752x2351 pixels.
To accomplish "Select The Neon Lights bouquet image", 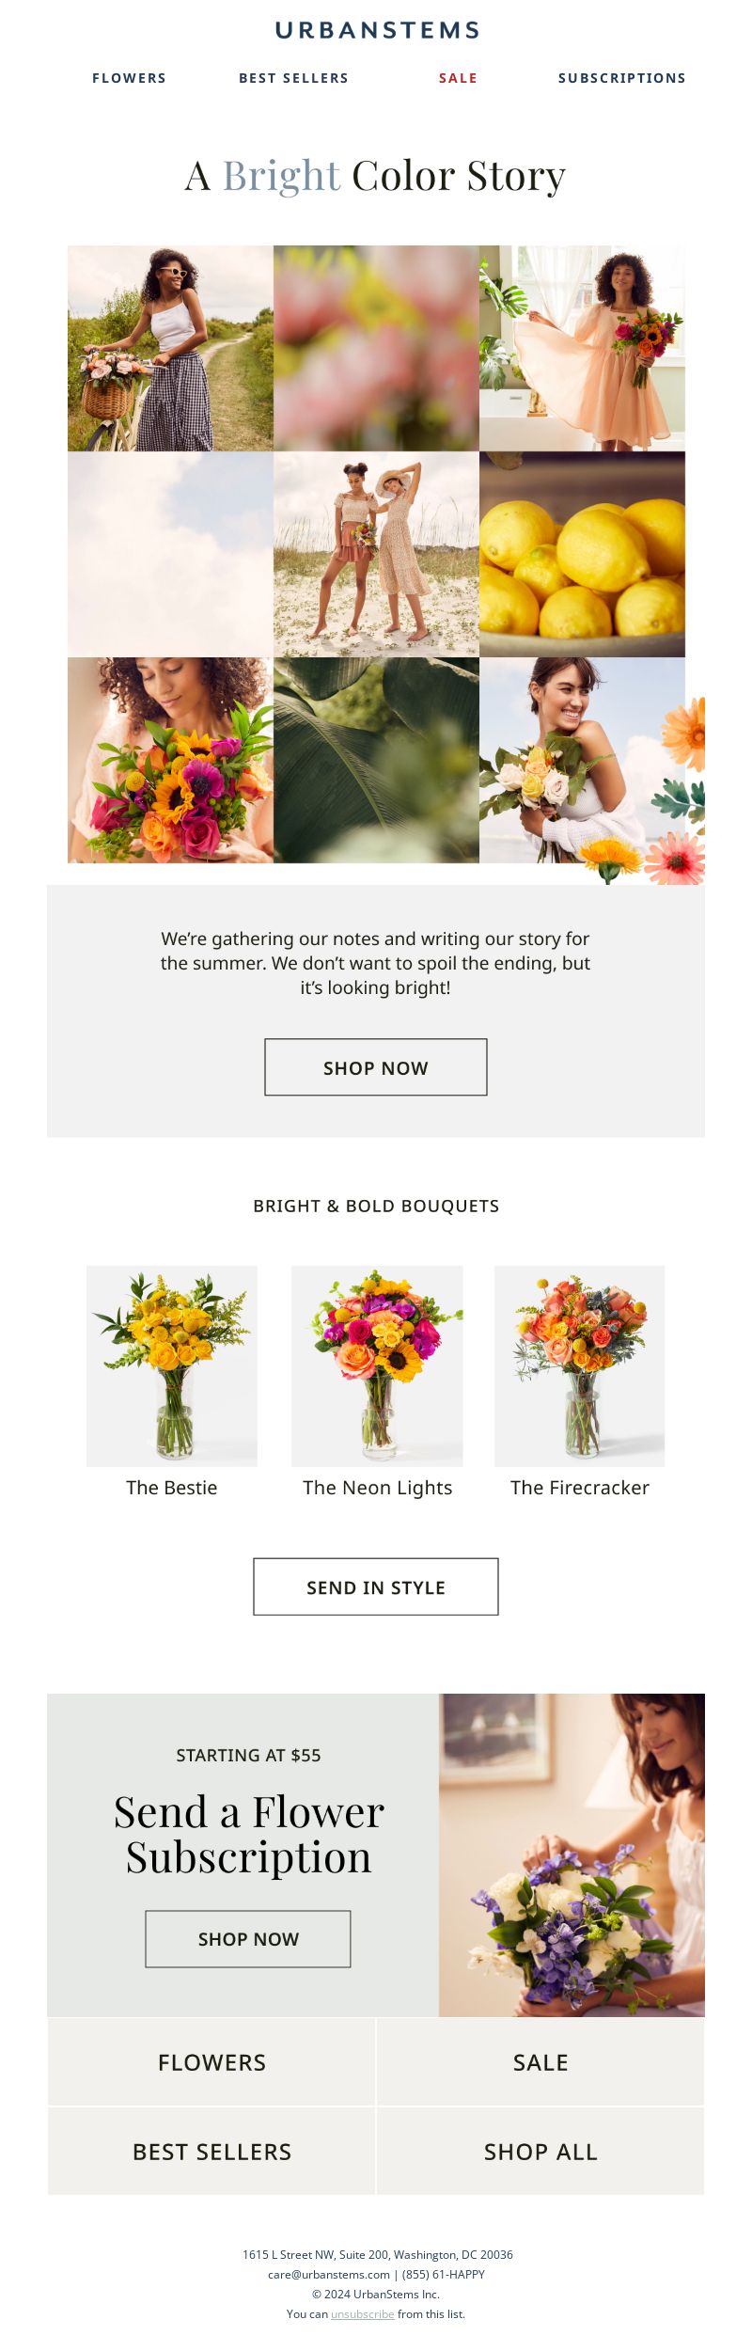I will tap(377, 1365).
